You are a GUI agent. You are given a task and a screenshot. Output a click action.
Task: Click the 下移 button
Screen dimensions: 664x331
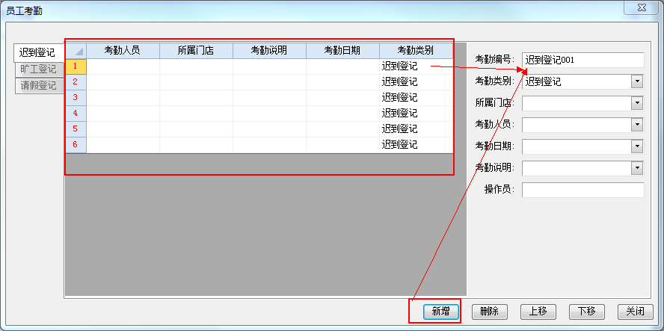point(587,312)
